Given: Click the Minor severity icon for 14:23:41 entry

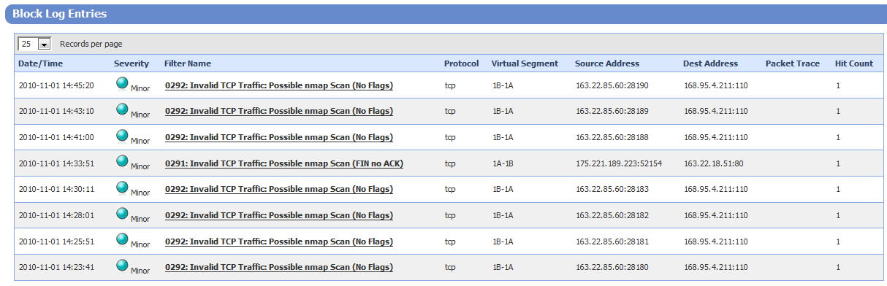Looking at the screenshot, I should click(123, 265).
